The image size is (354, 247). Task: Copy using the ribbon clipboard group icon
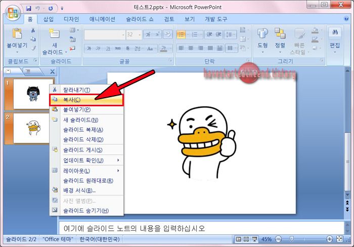33,39
